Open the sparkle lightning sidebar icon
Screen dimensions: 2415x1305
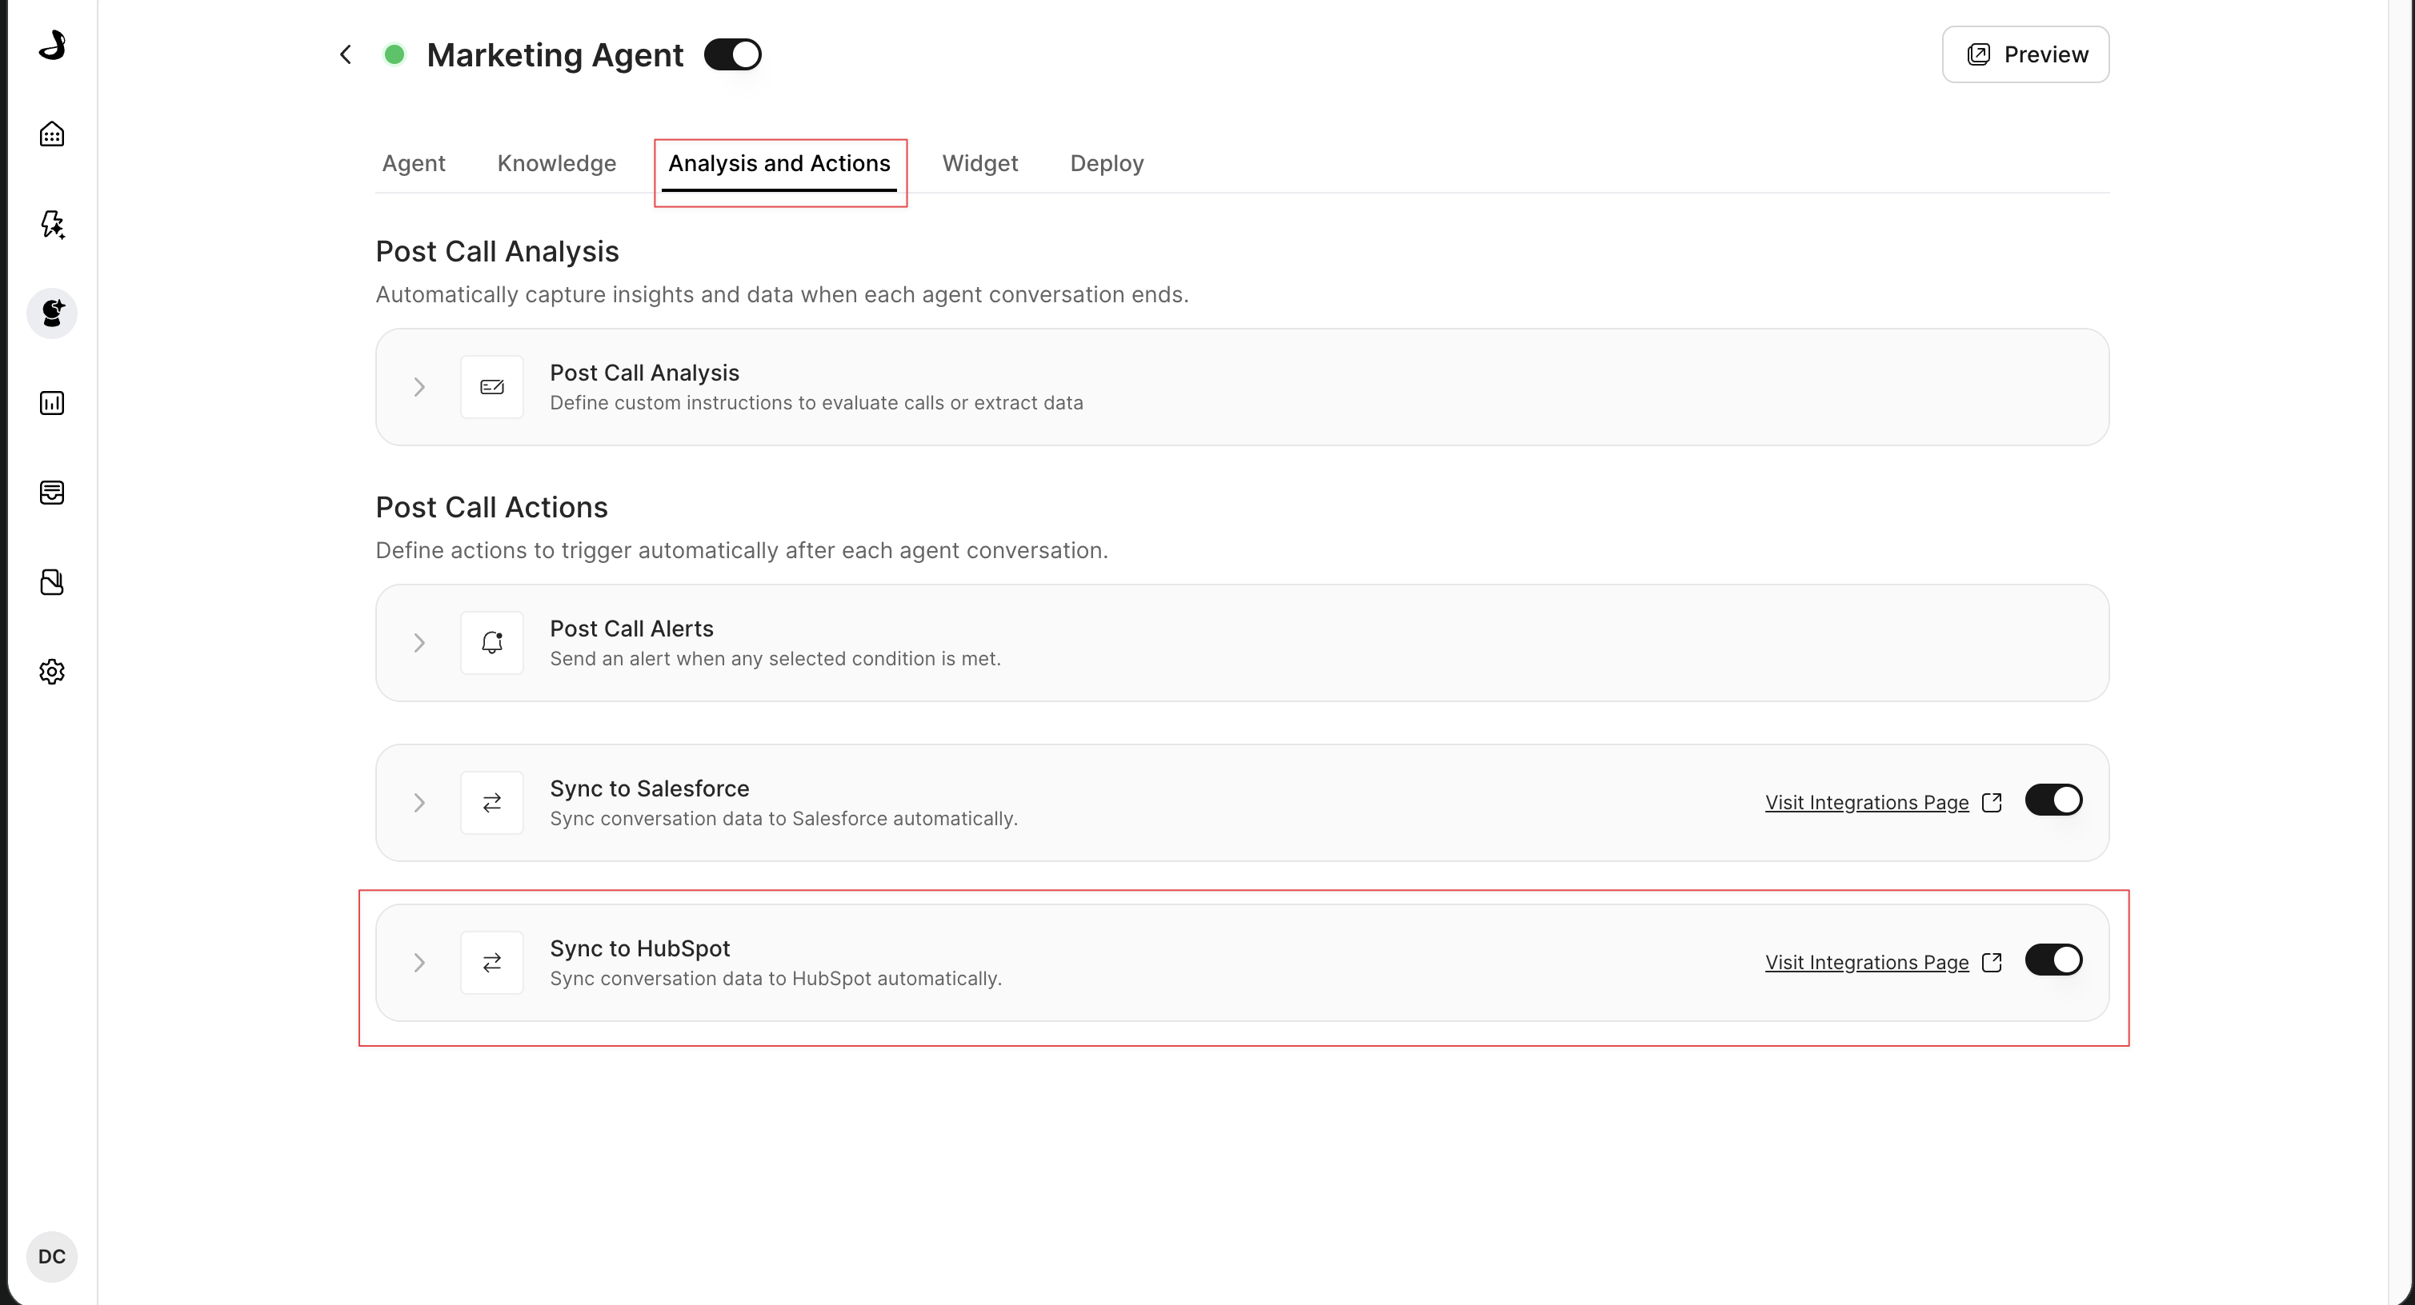coord(53,224)
